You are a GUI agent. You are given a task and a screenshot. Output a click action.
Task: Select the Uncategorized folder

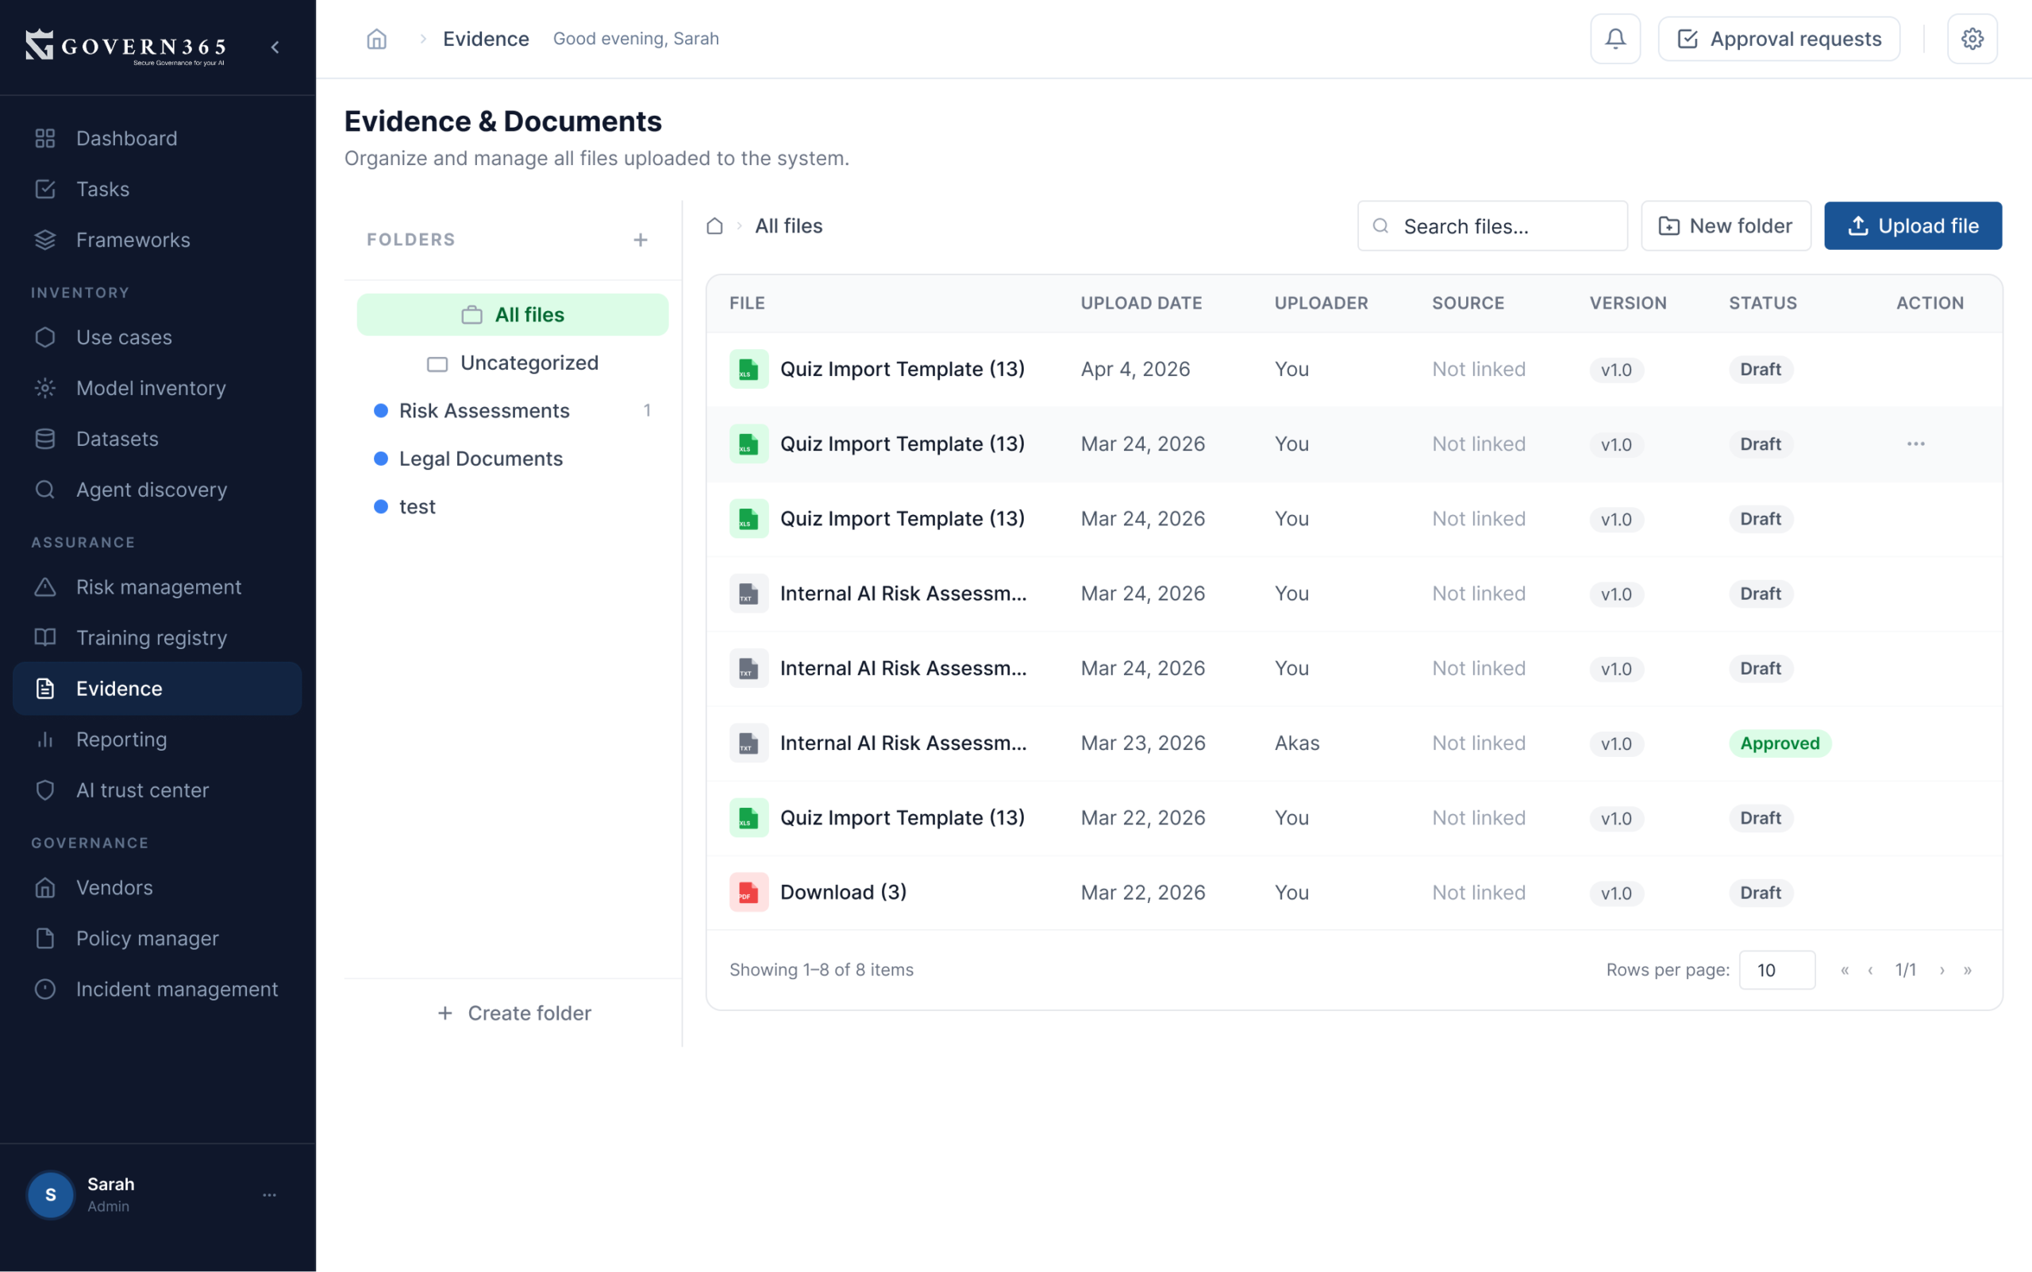click(529, 363)
